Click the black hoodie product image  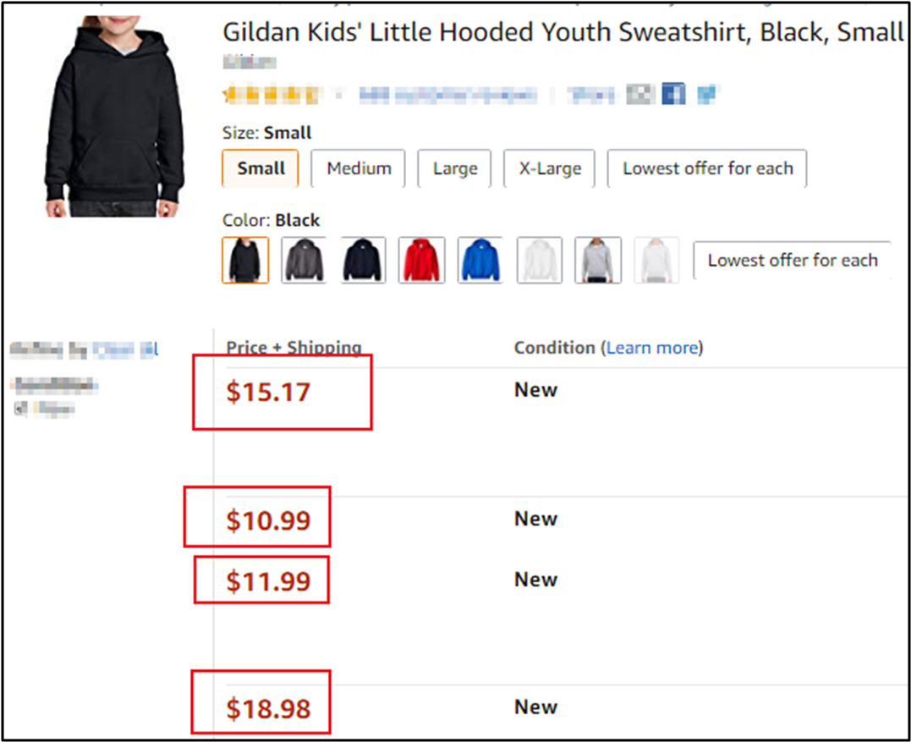tap(114, 113)
